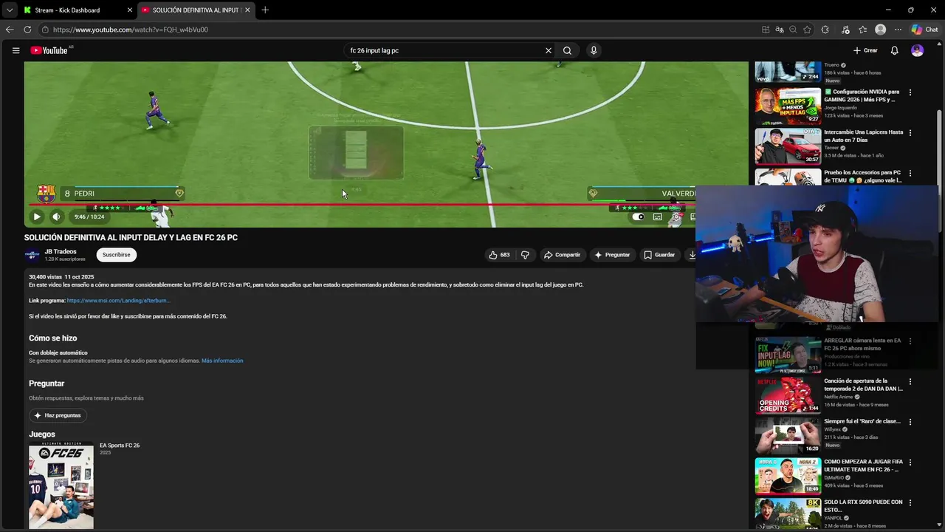The width and height of the screenshot is (945, 532).
Task: Clear the search box with the X
Action: 549,50
